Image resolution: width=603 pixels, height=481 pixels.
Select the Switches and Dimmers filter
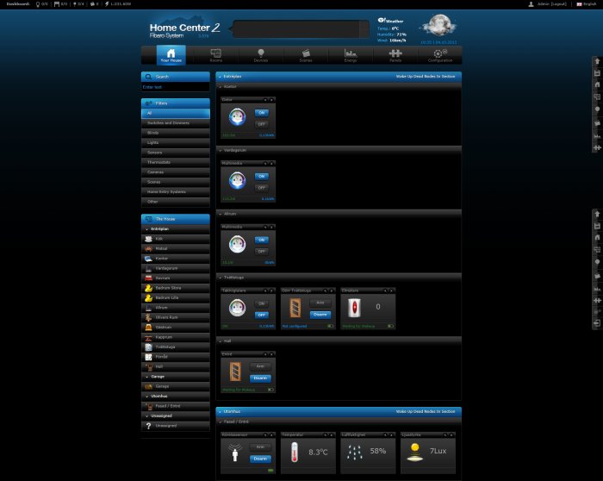[176, 123]
